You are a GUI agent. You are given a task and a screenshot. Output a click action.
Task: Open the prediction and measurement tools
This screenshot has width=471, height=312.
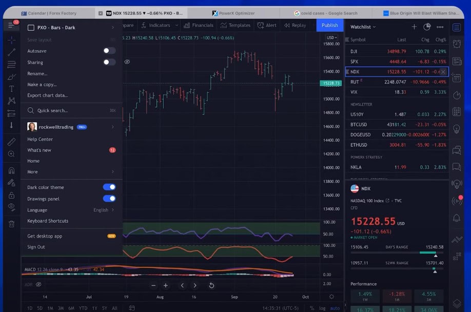click(11, 113)
